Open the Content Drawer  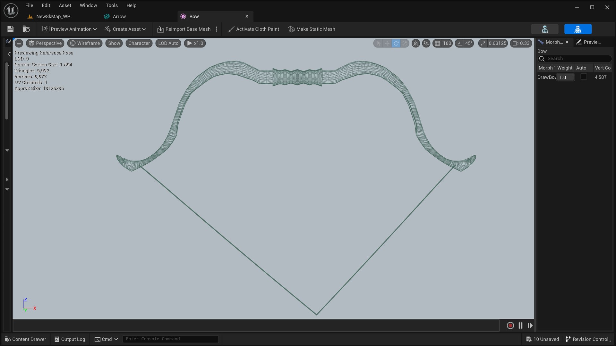(26, 339)
